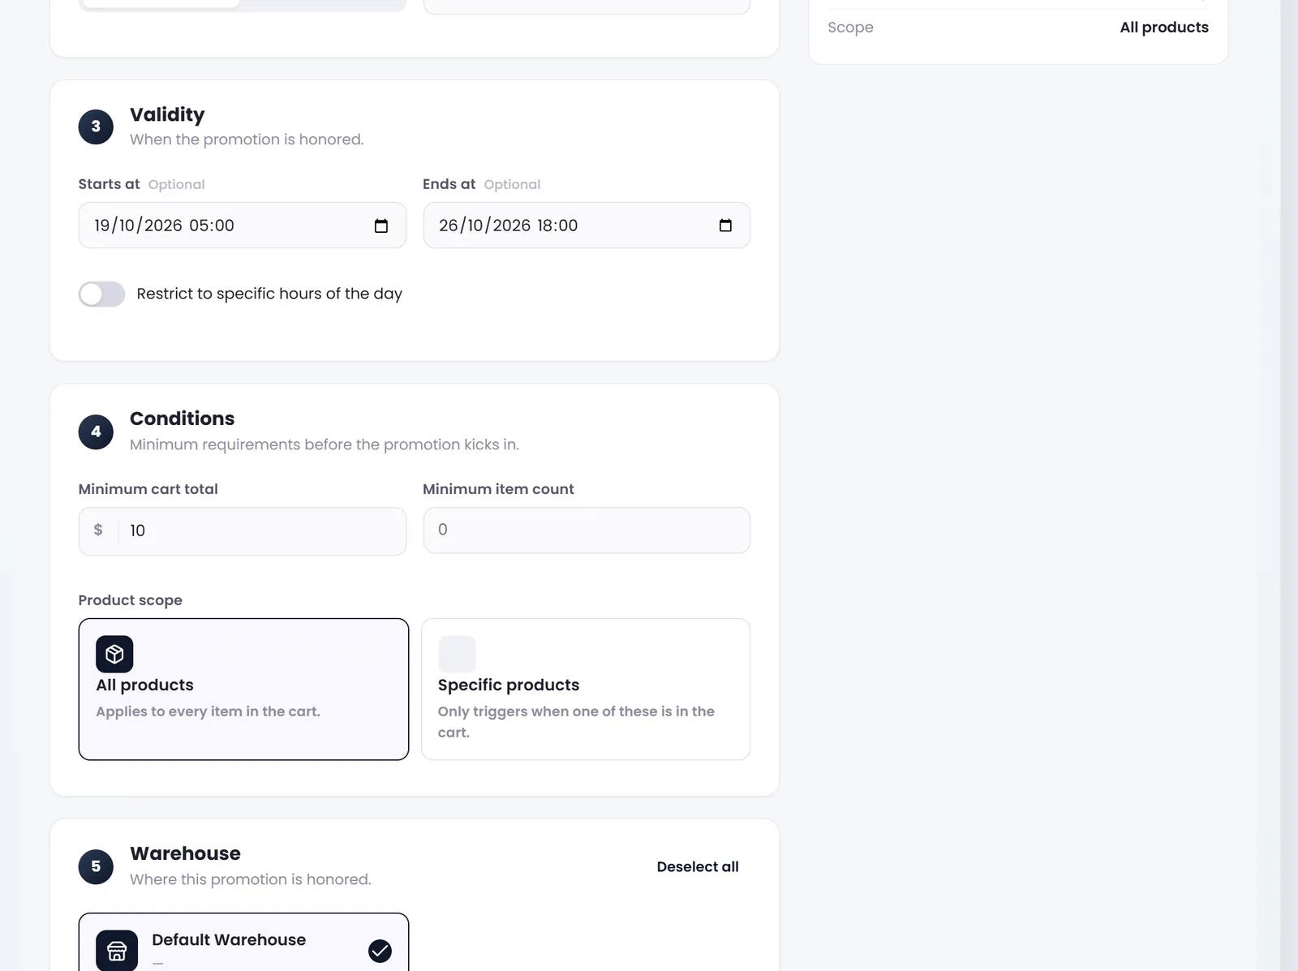Screen dimensions: 1298x971
Task: Click the step 3 Validity number badge
Action: tap(96, 127)
